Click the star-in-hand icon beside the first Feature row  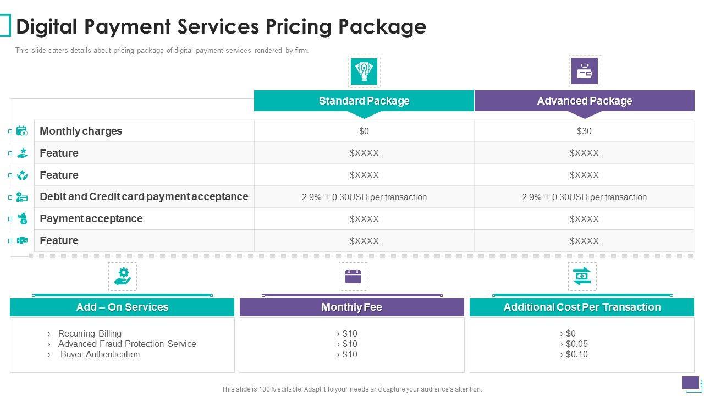[x=22, y=153]
